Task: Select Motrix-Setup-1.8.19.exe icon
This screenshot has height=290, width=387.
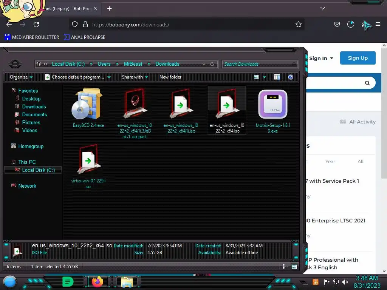Action: pyautogui.click(x=273, y=104)
